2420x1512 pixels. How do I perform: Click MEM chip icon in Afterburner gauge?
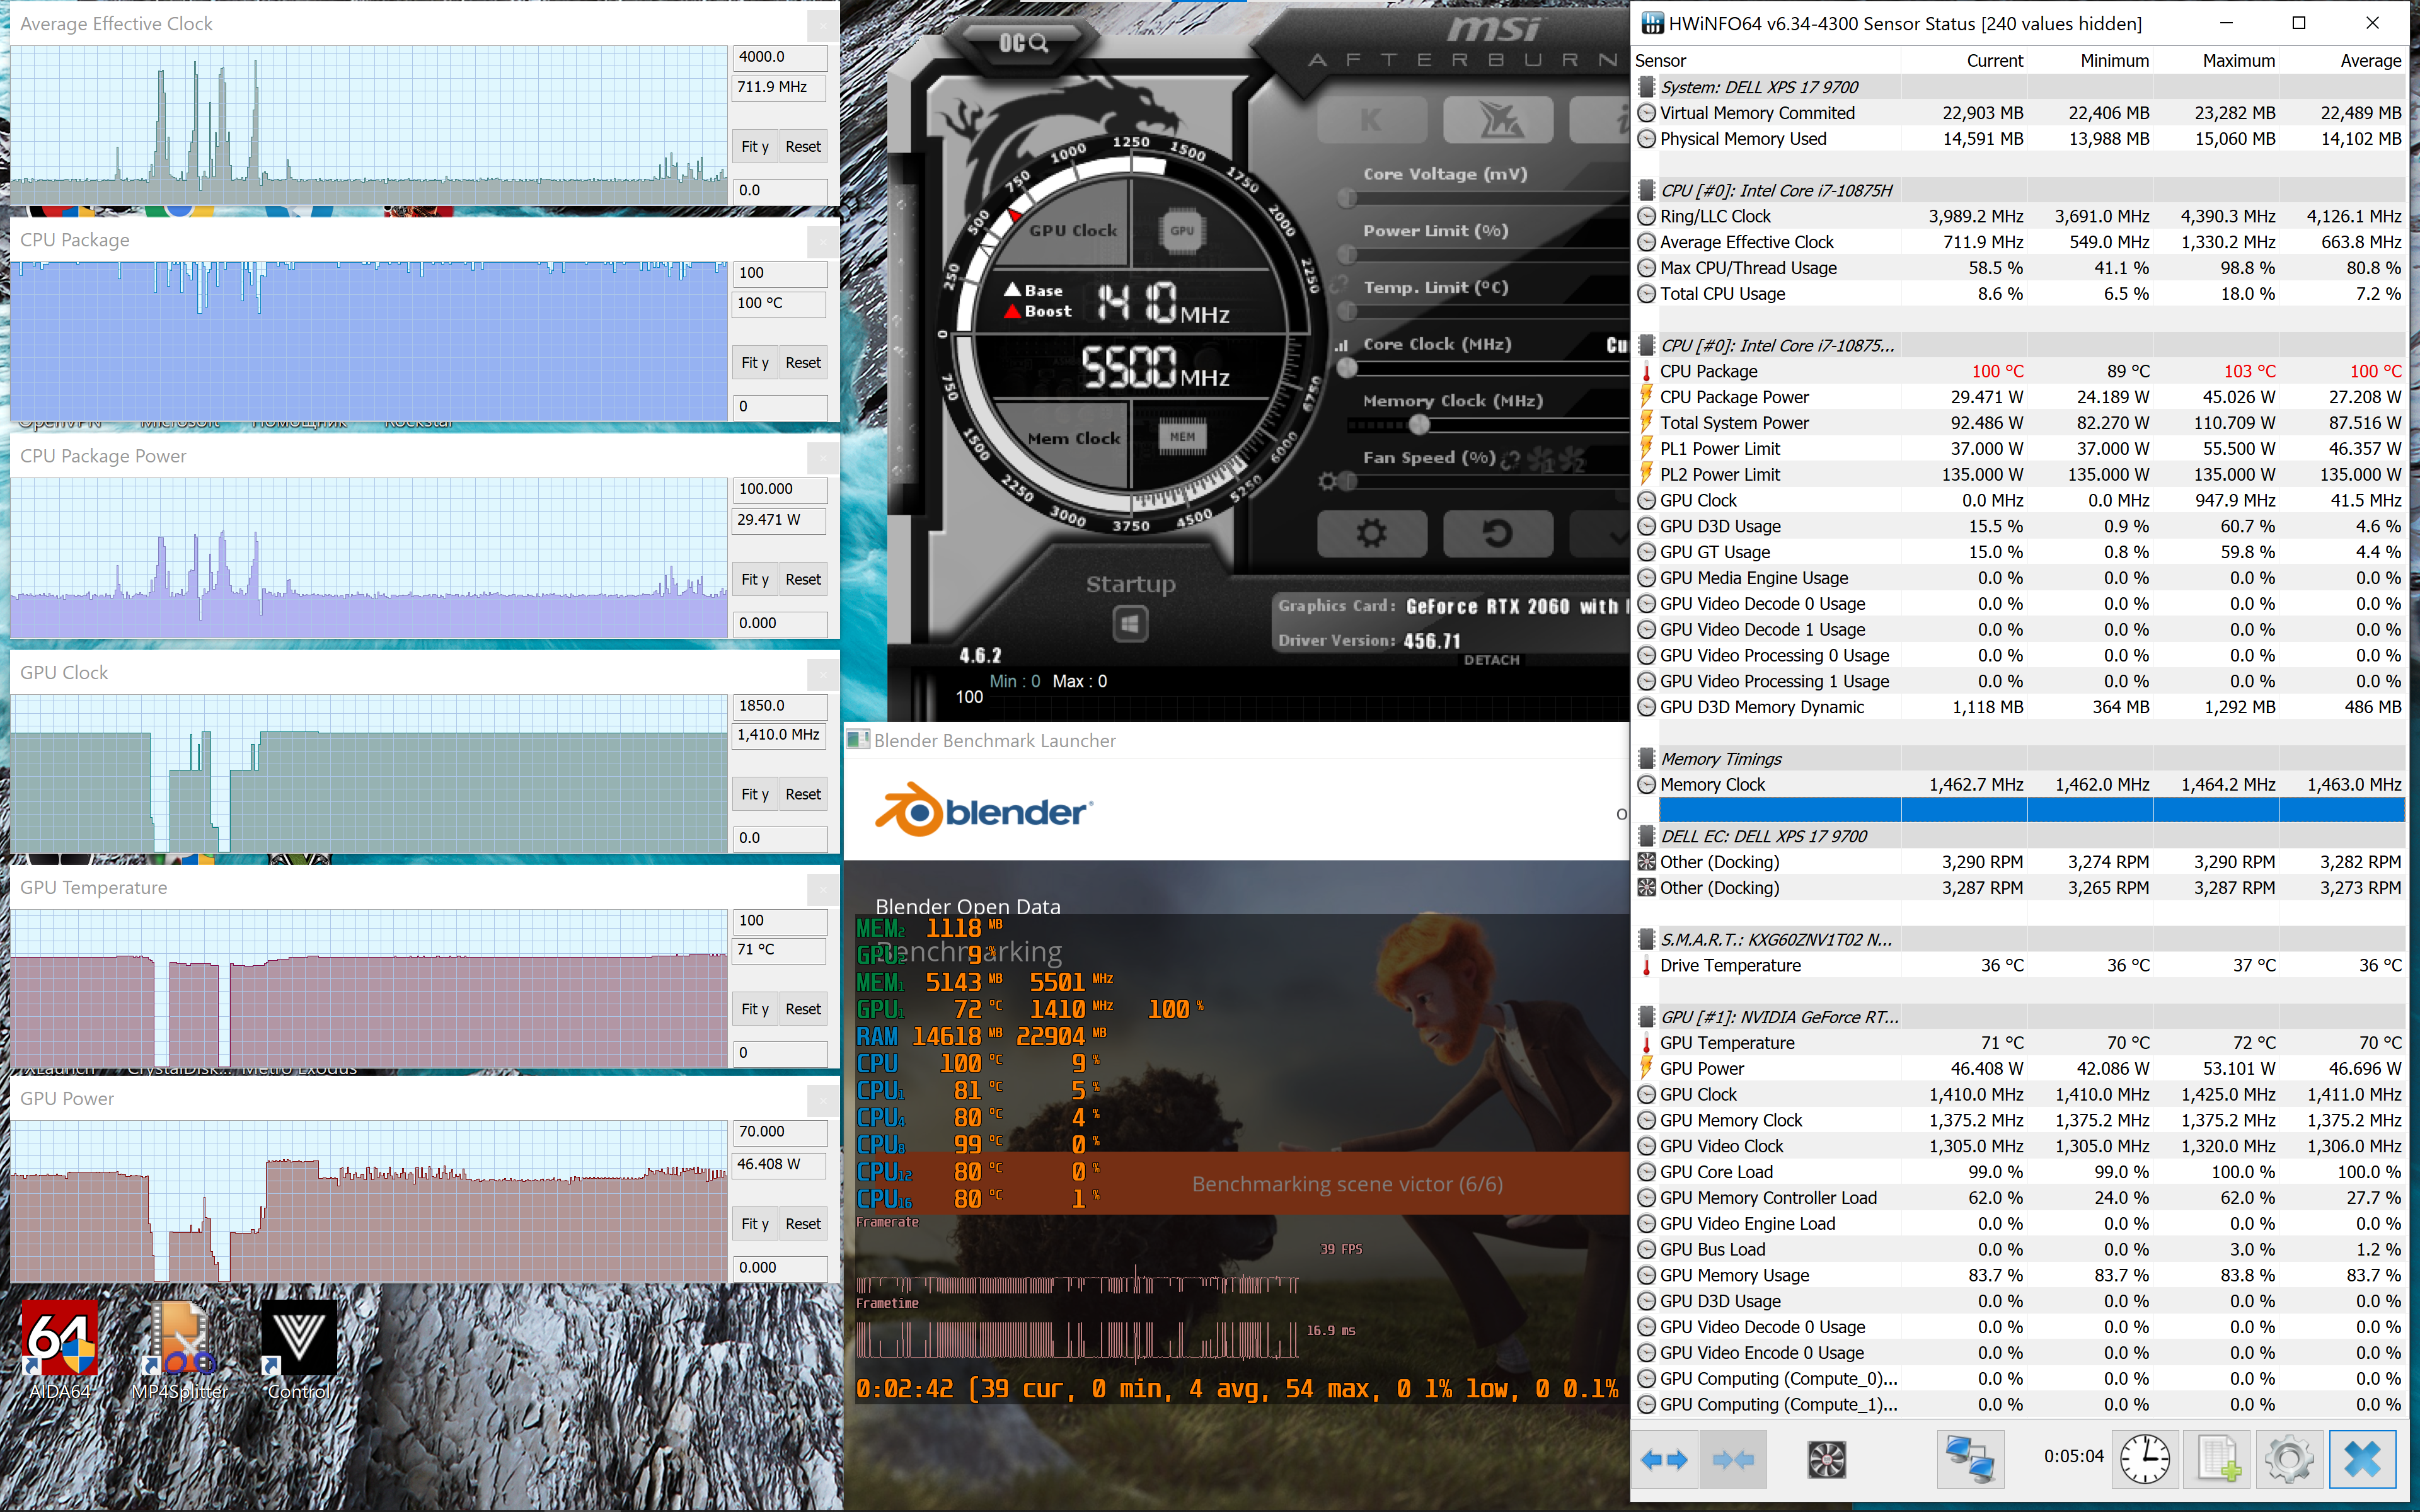coord(1182,436)
